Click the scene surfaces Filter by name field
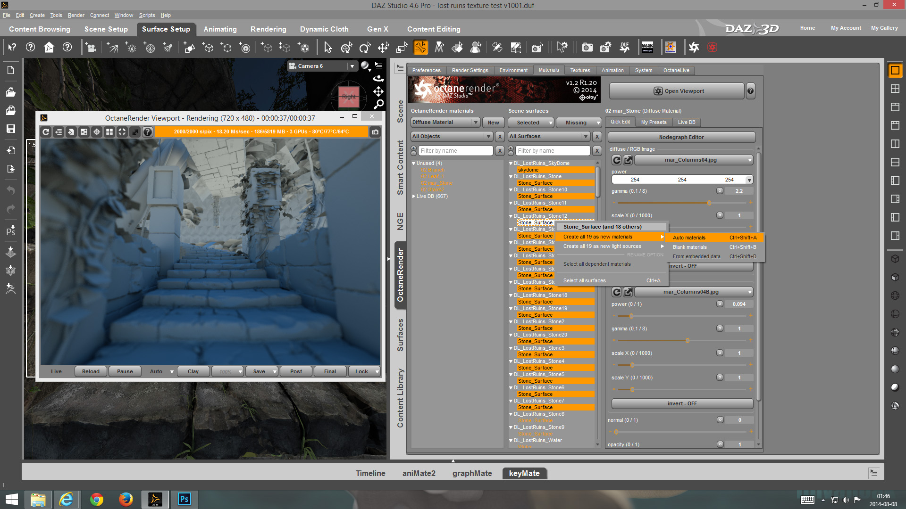 click(x=552, y=151)
